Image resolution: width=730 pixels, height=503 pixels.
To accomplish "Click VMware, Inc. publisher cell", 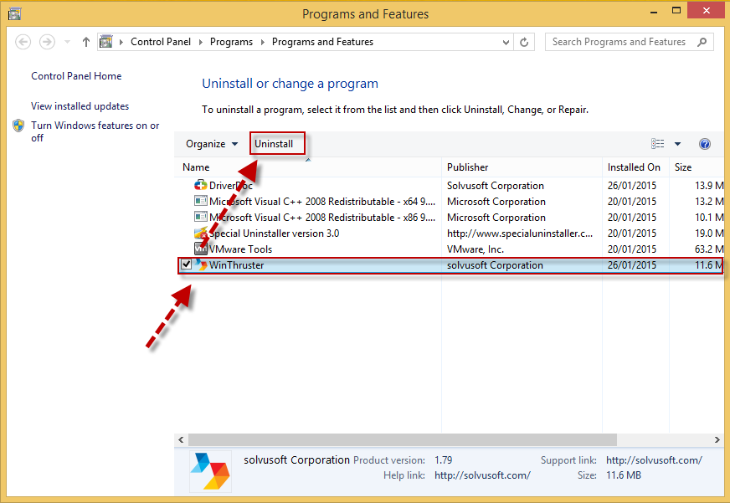I will point(476,249).
